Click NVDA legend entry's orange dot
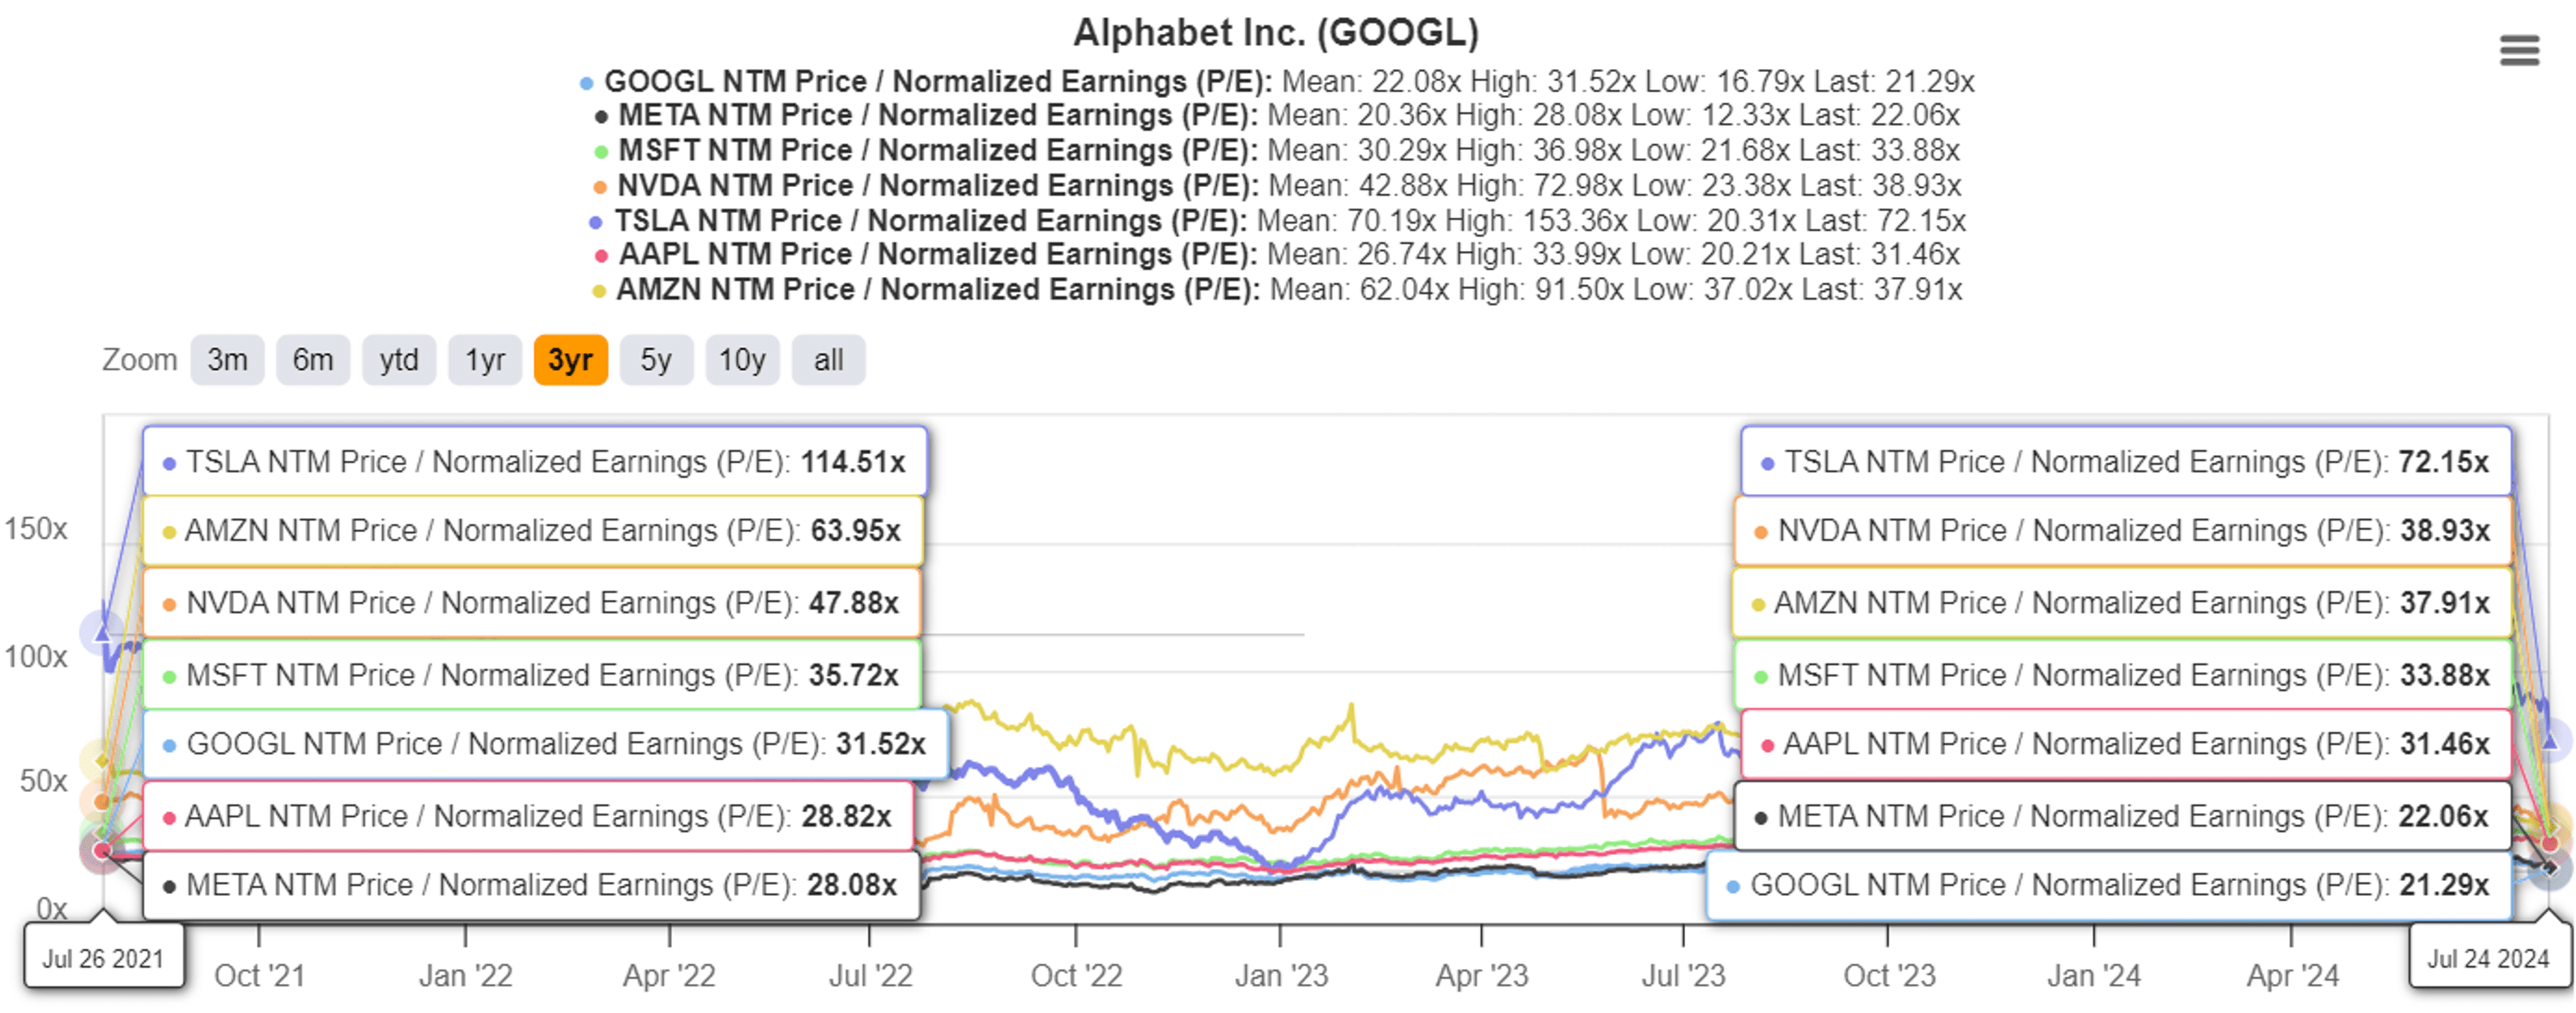This screenshot has height=1013, width=2576. click(x=600, y=187)
